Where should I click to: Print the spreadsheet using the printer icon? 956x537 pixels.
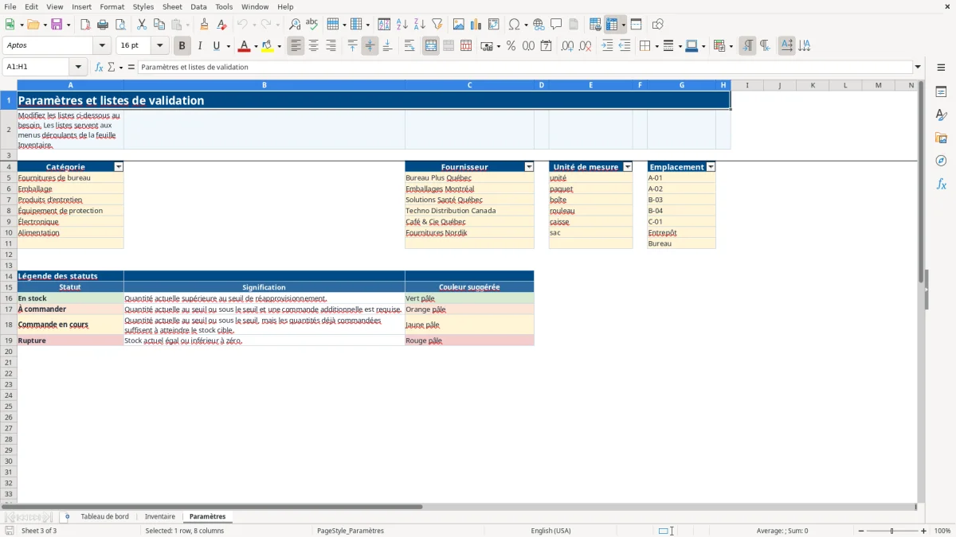pos(103,25)
